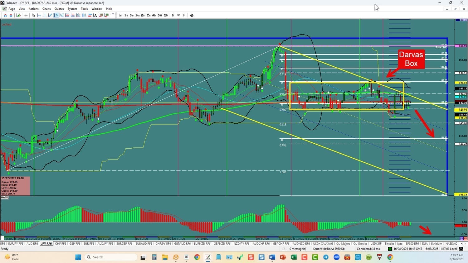Screen dimensions: 468x263
Task: Switch chart to 60m timeframe
Action: pos(154,15)
